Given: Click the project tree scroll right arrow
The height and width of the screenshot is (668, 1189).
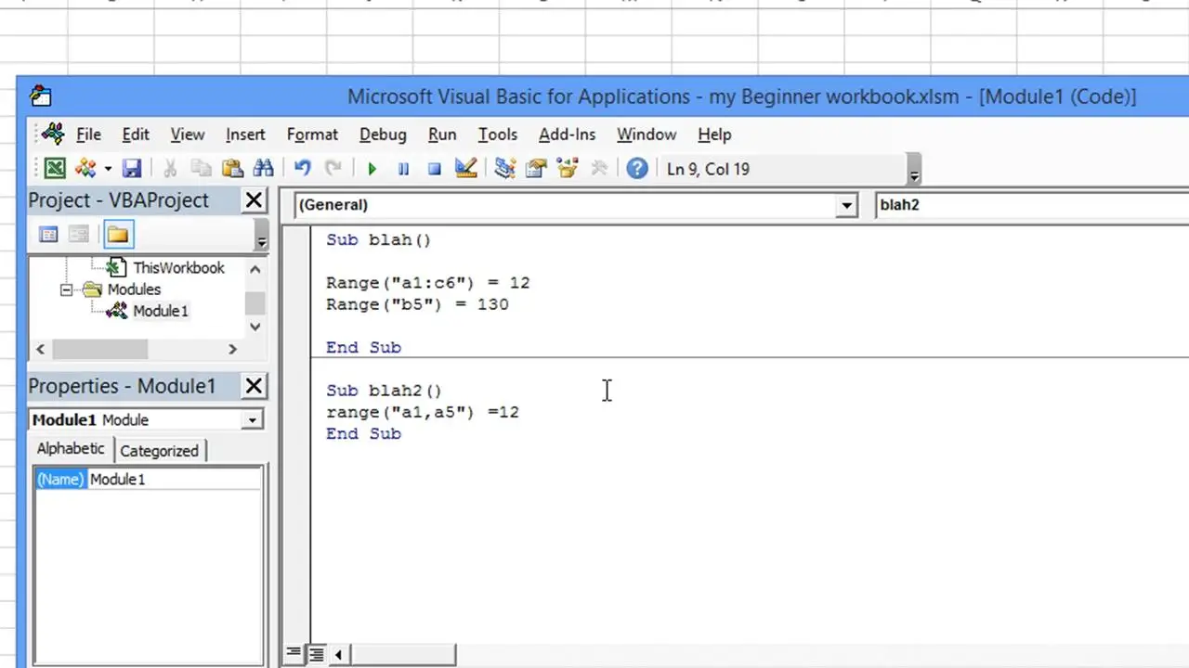Looking at the screenshot, I should [232, 349].
